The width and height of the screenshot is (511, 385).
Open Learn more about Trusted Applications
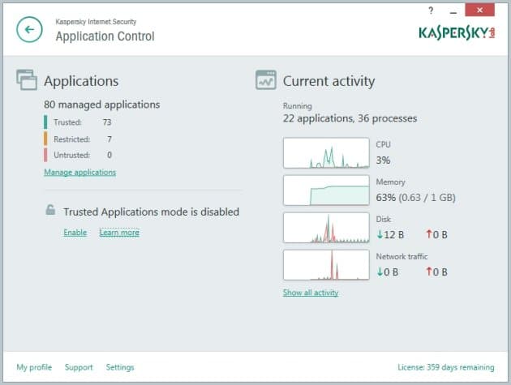point(119,233)
